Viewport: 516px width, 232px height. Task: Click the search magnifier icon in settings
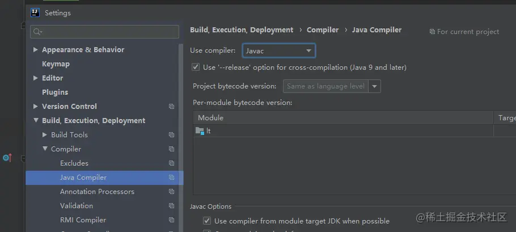pyautogui.click(x=37, y=32)
